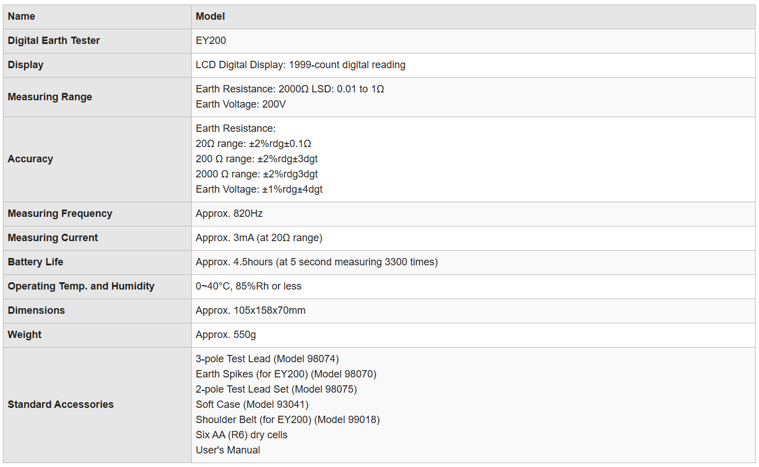The width and height of the screenshot is (759, 467).
Task: Select the "User's Manual" accessory line
Action: [228, 450]
